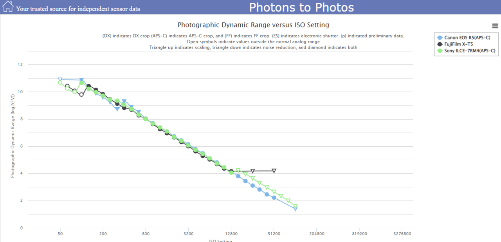Toggle Sony ILCE-7RM4(APS-C) series in legend
501x242 pixels.
(x=470, y=51)
